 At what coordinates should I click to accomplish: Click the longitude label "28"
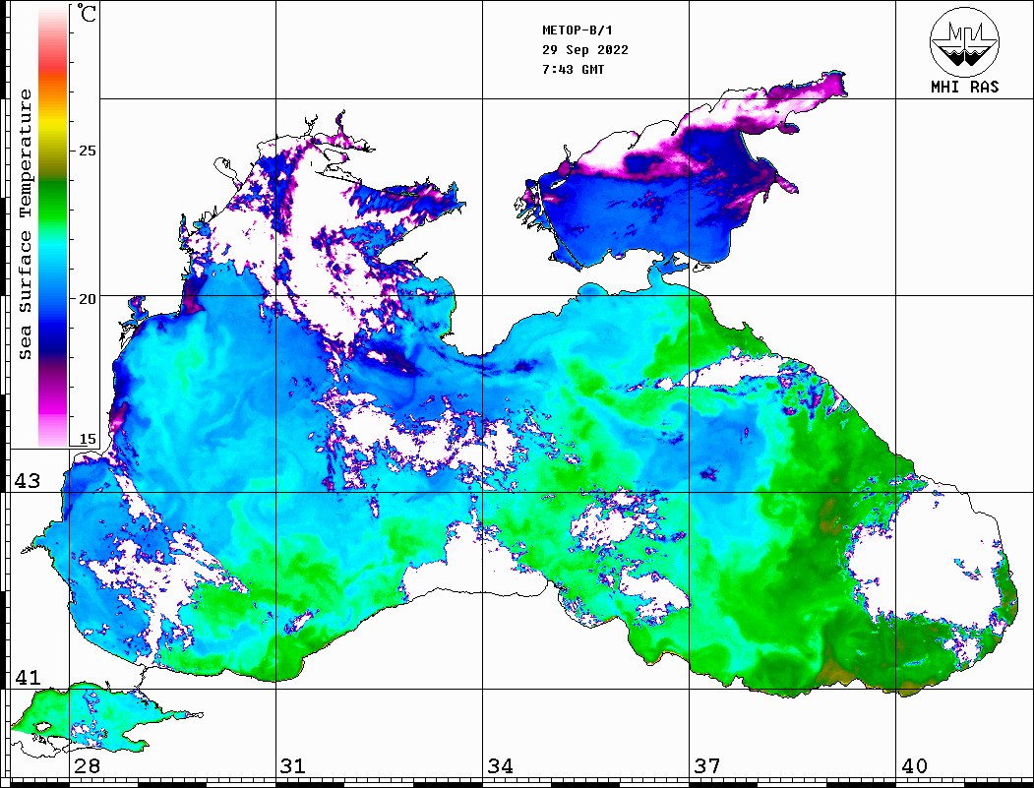[x=87, y=766]
